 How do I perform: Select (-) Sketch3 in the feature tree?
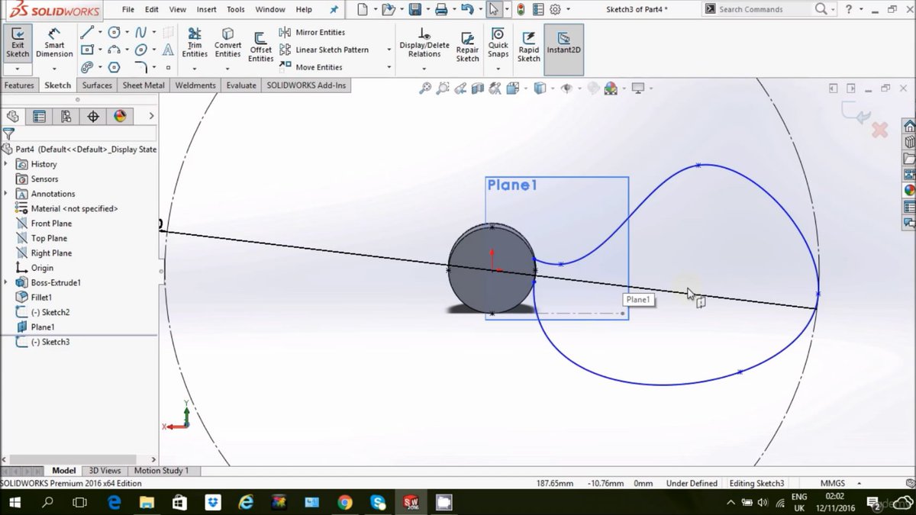(43, 342)
